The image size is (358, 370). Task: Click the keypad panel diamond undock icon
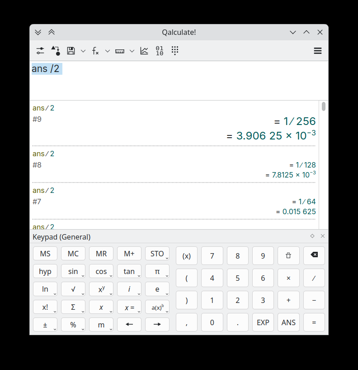tap(312, 236)
